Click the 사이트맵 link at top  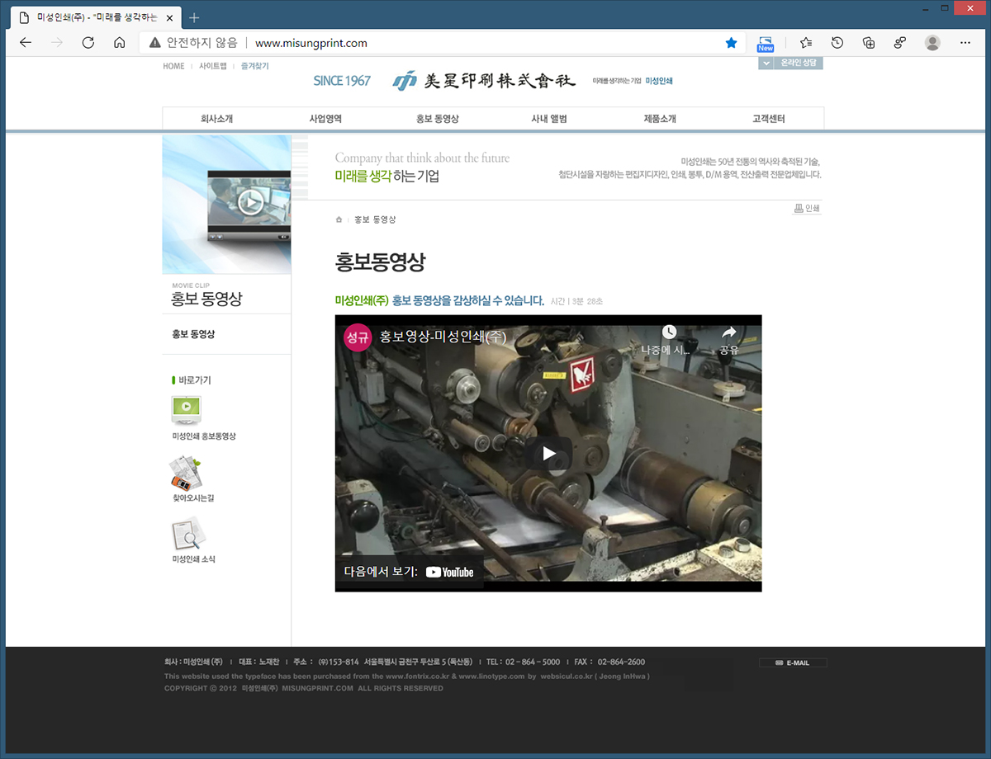(212, 66)
